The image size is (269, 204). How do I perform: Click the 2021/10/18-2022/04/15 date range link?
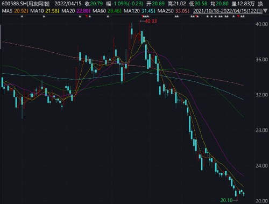(228, 11)
